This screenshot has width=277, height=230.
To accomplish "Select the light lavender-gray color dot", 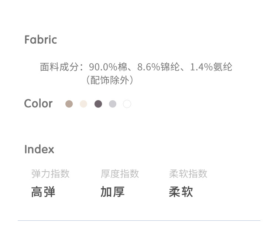I will (113, 104).
